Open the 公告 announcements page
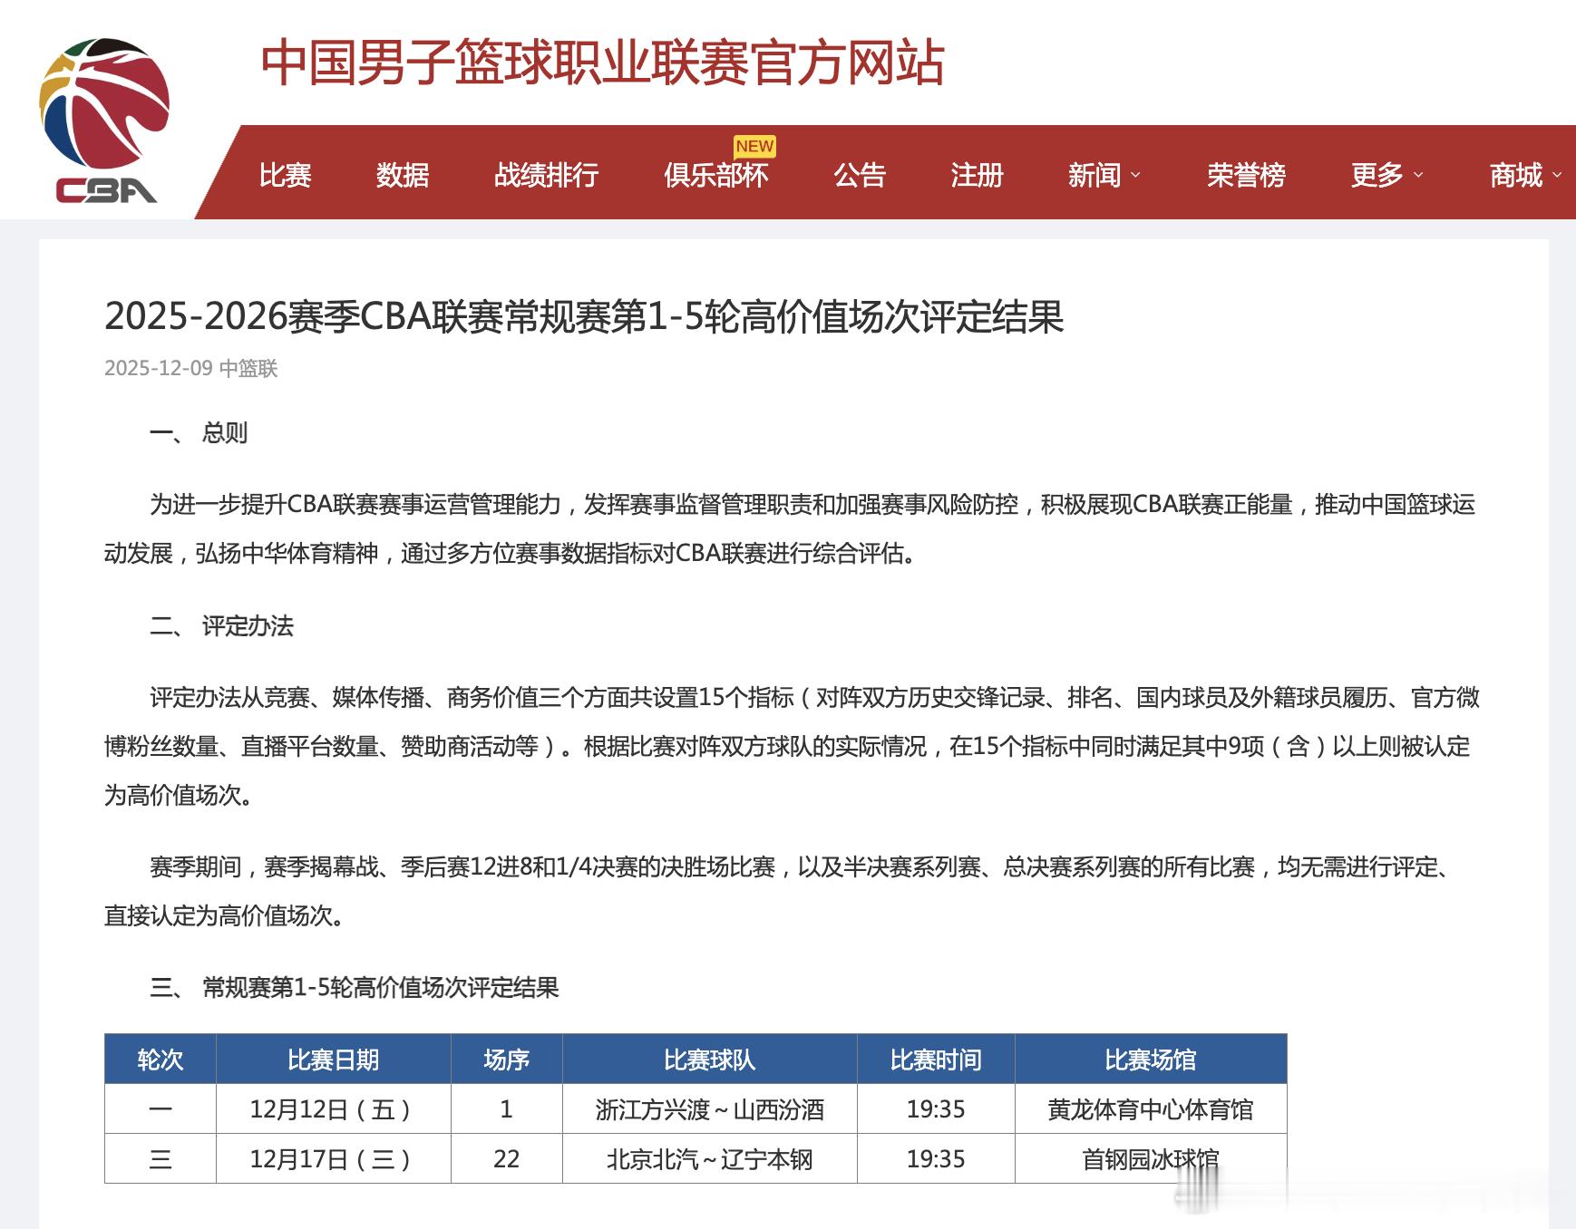 860,175
